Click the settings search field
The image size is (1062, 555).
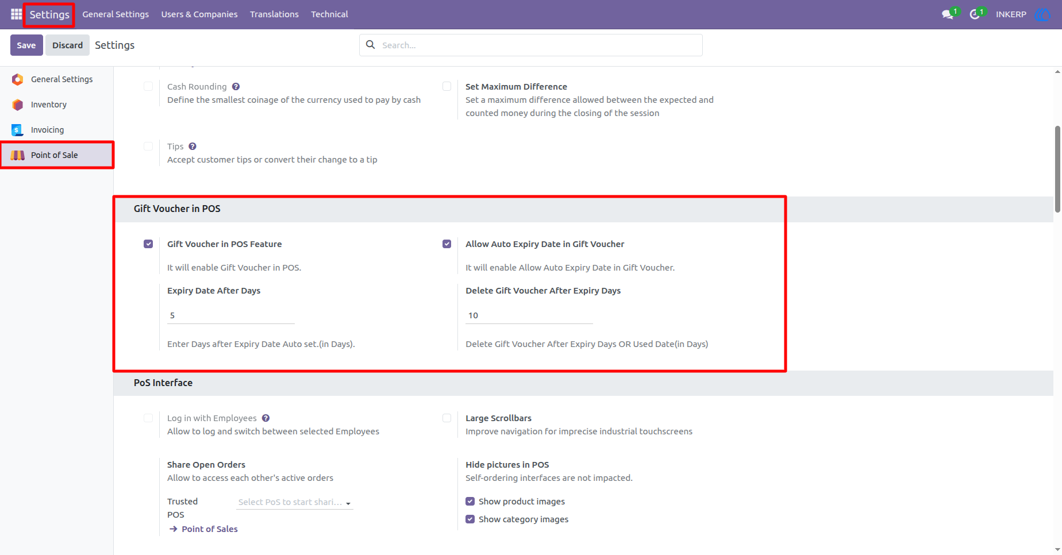pyautogui.click(x=531, y=45)
